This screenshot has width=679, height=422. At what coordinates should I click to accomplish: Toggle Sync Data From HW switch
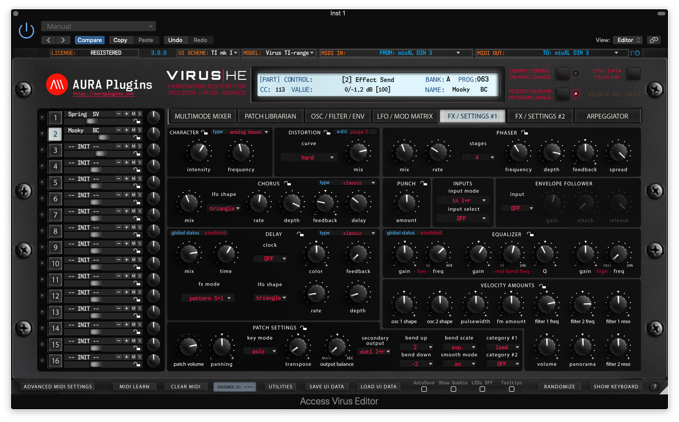click(633, 74)
